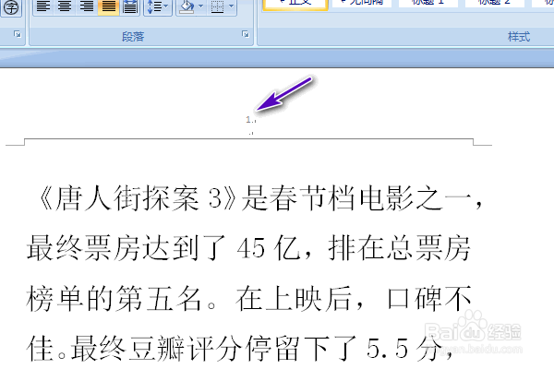Screen dimensions: 554x369
Task: Center the paragraph text
Action: coord(65,6)
